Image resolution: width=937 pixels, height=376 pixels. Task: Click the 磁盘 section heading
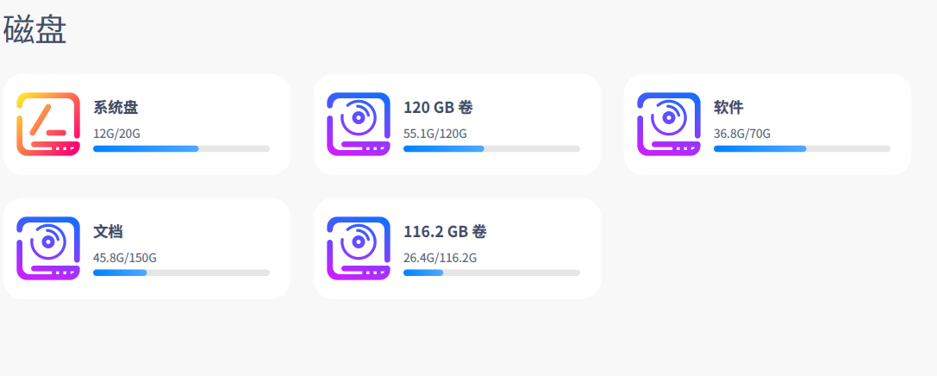pos(35,31)
